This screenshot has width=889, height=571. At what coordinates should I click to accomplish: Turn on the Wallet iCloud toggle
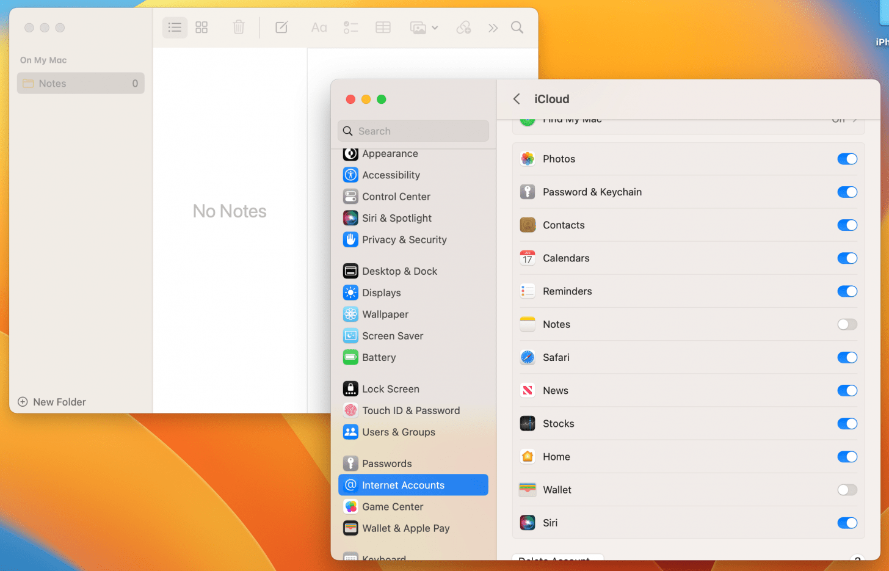[847, 490]
